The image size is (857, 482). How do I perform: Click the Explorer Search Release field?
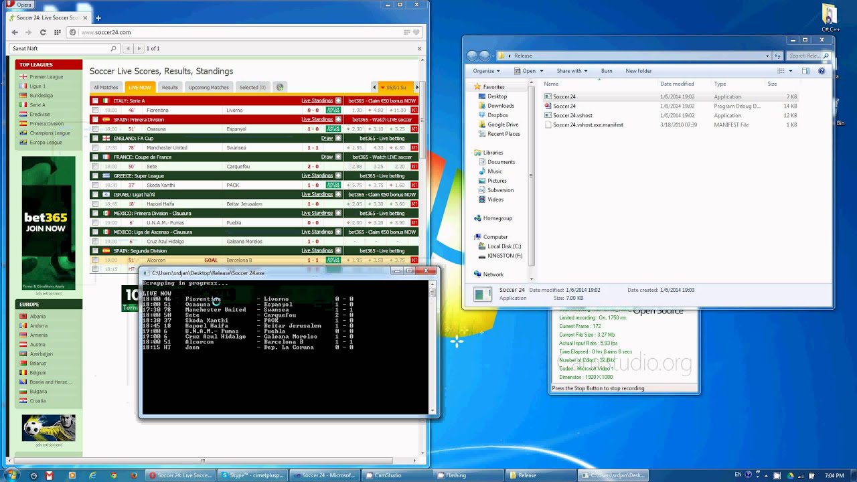809,56
